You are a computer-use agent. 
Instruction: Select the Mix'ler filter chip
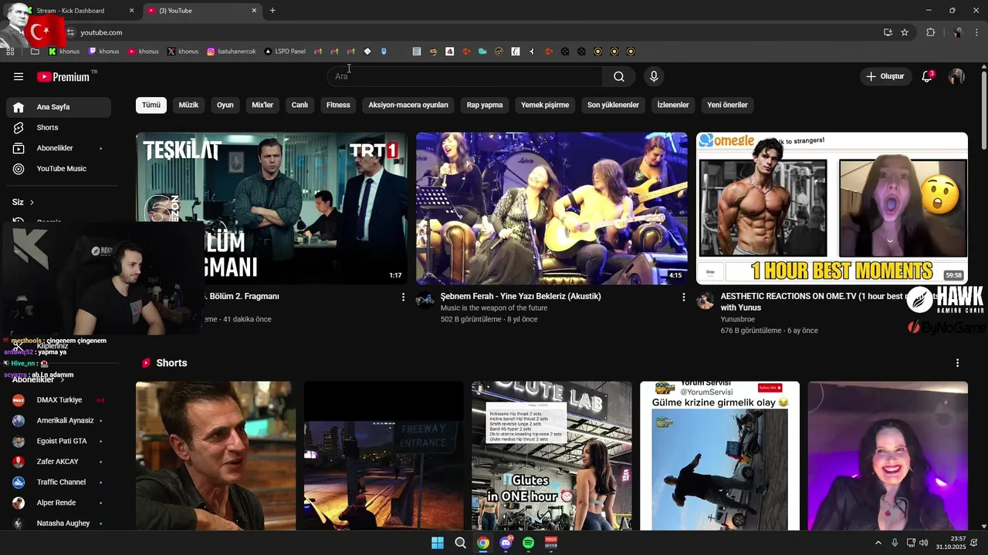click(262, 105)
